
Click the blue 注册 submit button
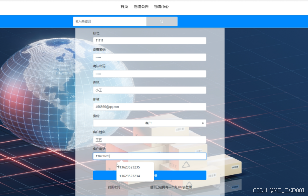[x=150, y=175]
